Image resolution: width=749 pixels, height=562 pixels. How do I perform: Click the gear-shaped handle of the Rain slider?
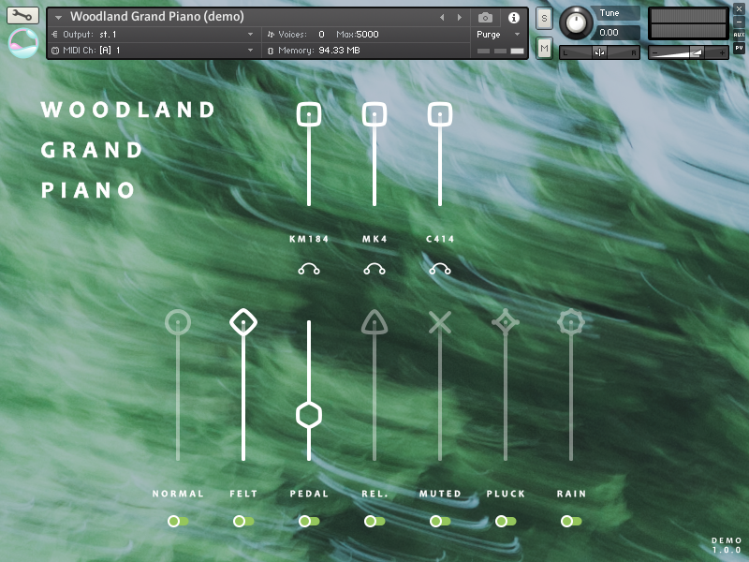coord(571,321)
